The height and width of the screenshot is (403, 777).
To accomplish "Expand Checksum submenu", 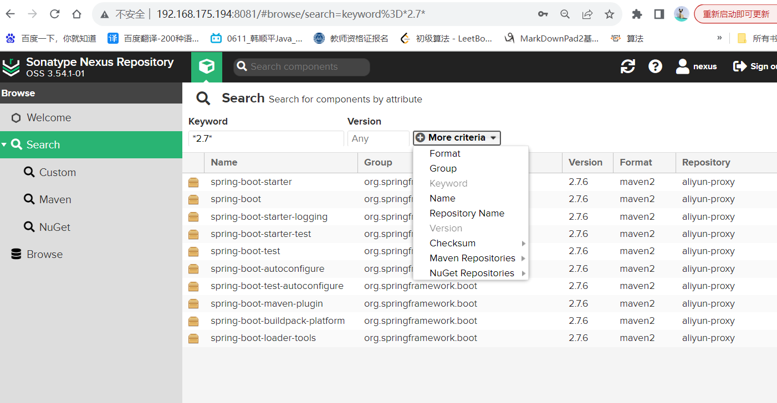I will tap(471, 244).
